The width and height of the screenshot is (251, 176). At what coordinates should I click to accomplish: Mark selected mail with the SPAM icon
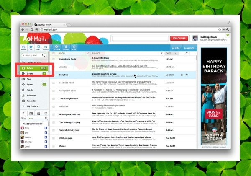point(74,48)
